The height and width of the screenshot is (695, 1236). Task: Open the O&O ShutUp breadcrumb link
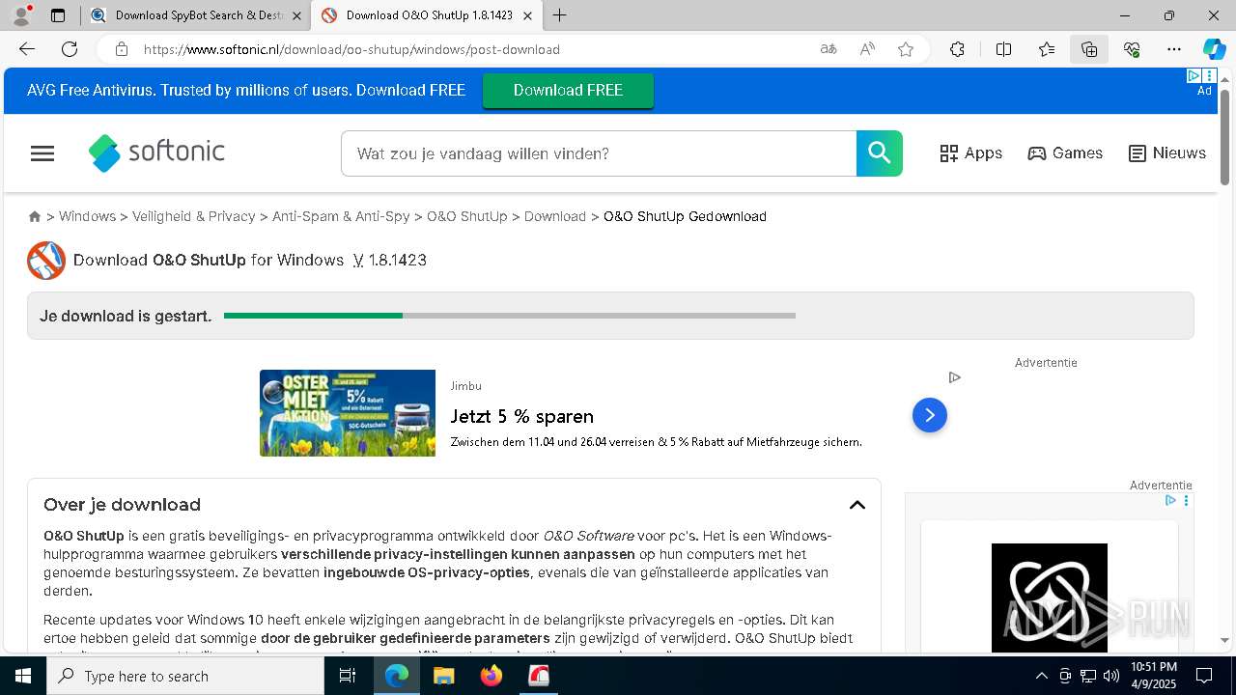467,216
